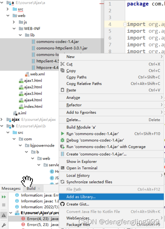
Task: Click the jar icon of commons-httpclient-3.0.1.jar
Action: point(34,48)
